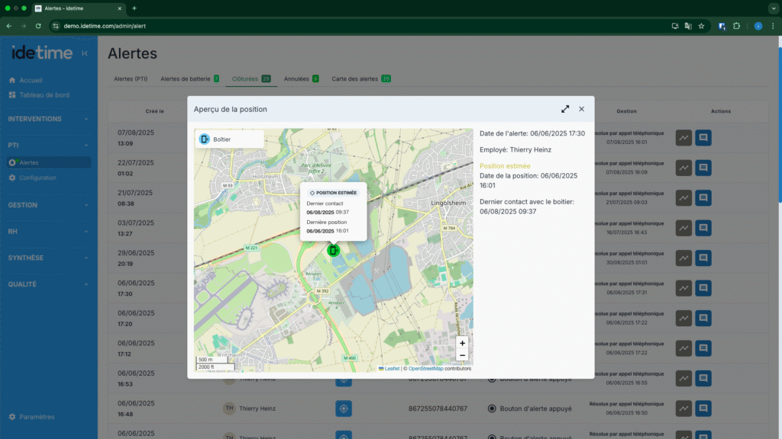Image resolution: width=782 pixels, height=439 pixels.
Task: Expand the position preview to fullscreen
Action: click(x=565, y=109)
